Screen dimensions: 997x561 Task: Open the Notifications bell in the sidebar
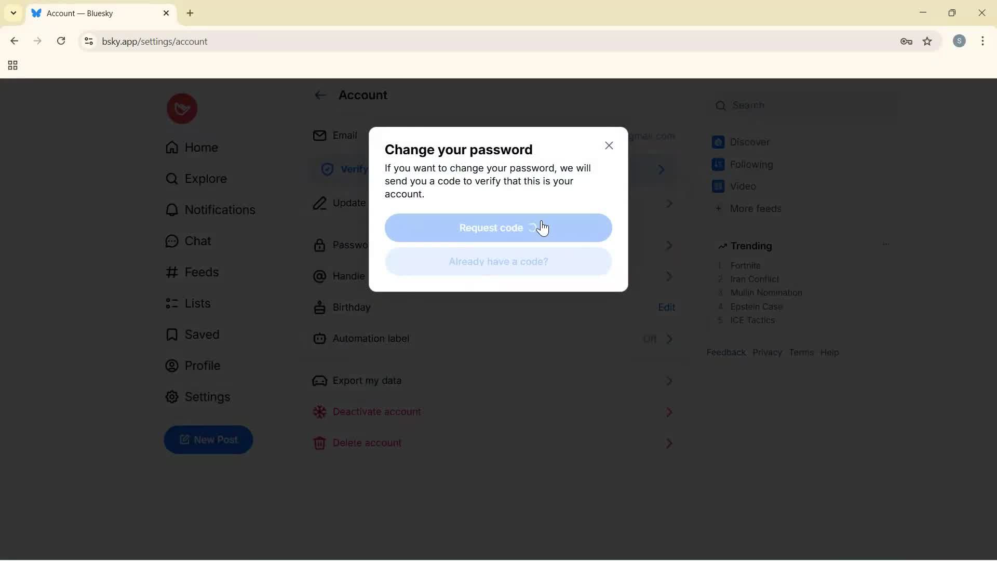coord(171,210)
